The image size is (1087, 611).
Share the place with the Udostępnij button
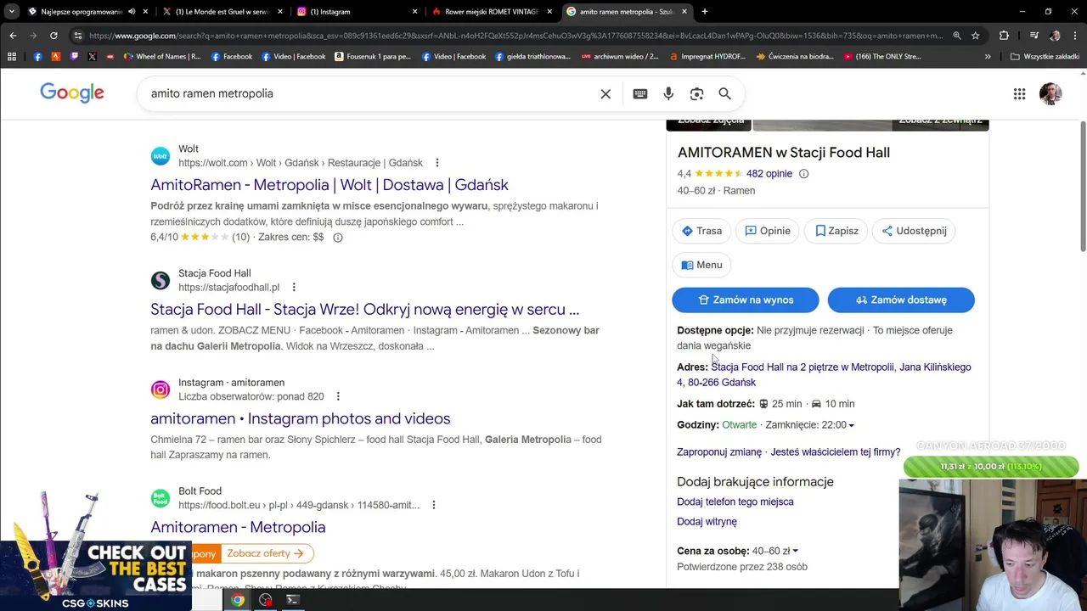(x=914, y=231)
